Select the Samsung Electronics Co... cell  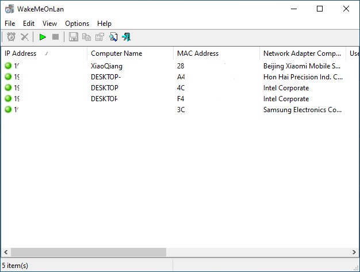point(302,110)
